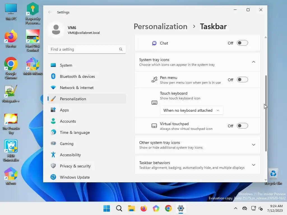Select the HiBit Uninstaller desktop shortcut
The height and width of the screenshot is (215, 287).
(11, 150)
